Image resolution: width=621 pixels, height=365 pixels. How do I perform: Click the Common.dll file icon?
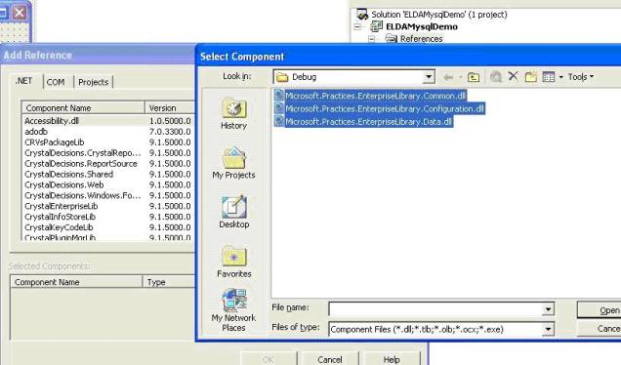[279, 96]
